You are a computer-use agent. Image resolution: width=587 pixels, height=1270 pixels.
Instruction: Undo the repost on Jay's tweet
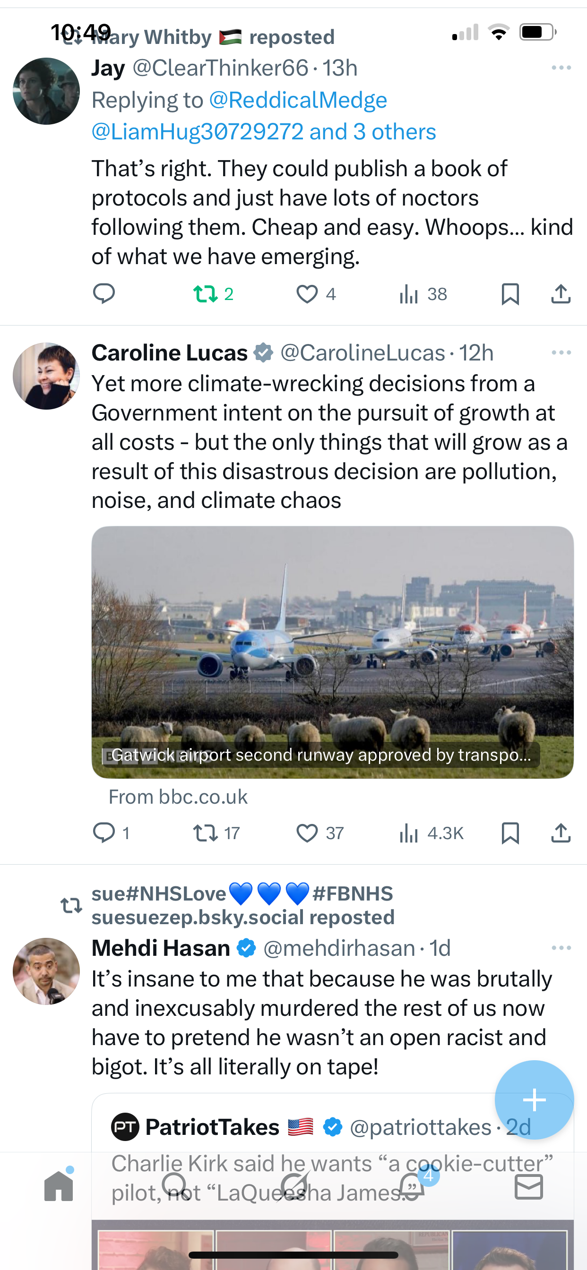205,294
